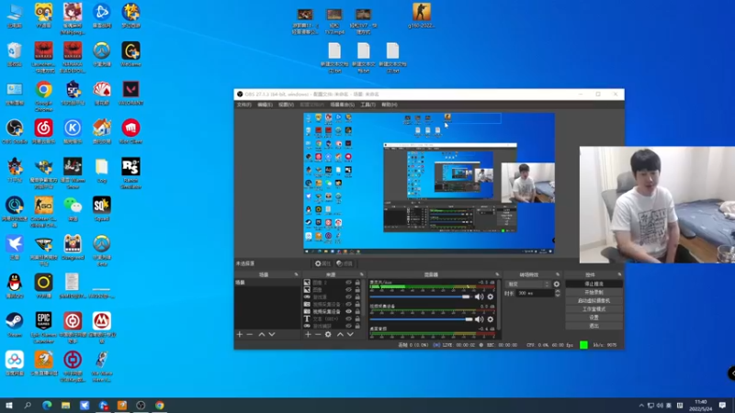Pop out the 控件 dock panel icon
Viewport: 735px width, 413px height.
click(619, 274)
